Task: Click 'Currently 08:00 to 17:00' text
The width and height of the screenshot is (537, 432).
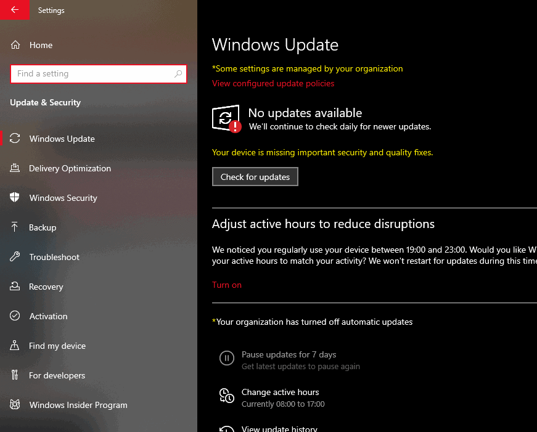Action: coord(283,404)
